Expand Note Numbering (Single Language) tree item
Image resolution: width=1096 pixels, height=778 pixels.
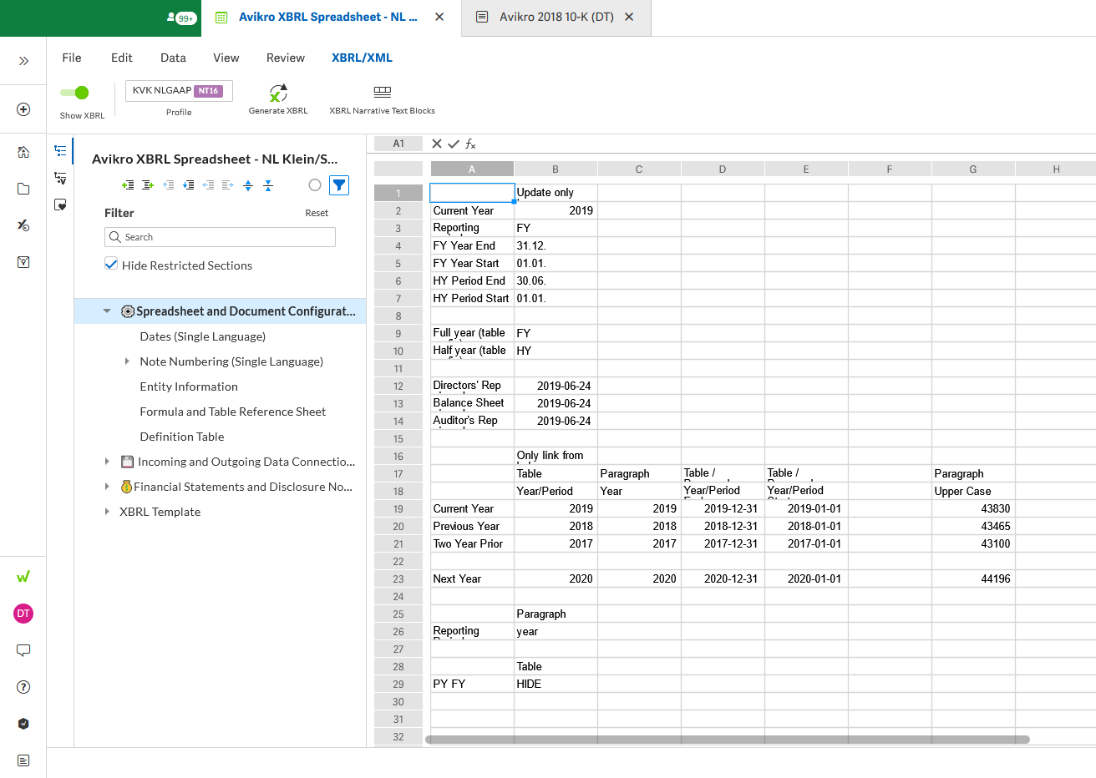pyautogui.click(x=127, y=361)
